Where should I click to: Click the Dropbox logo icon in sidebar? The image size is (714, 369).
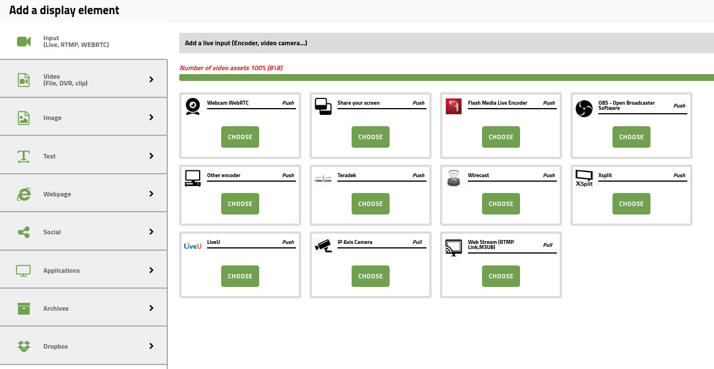pos(23,346)
